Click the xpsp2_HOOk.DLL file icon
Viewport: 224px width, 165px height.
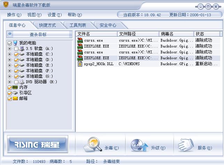[80, 64]
